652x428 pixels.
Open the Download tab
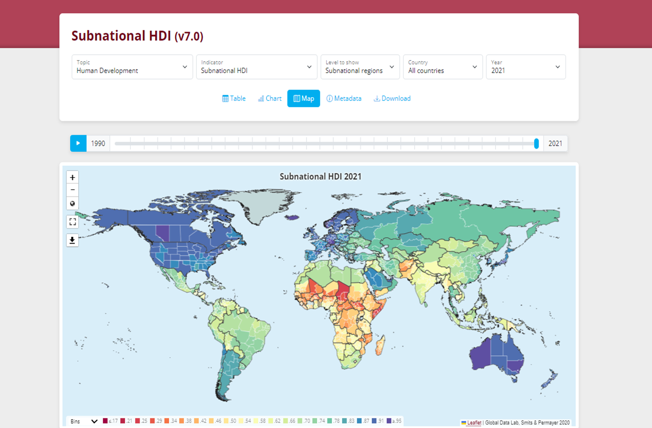pos(392,98)
